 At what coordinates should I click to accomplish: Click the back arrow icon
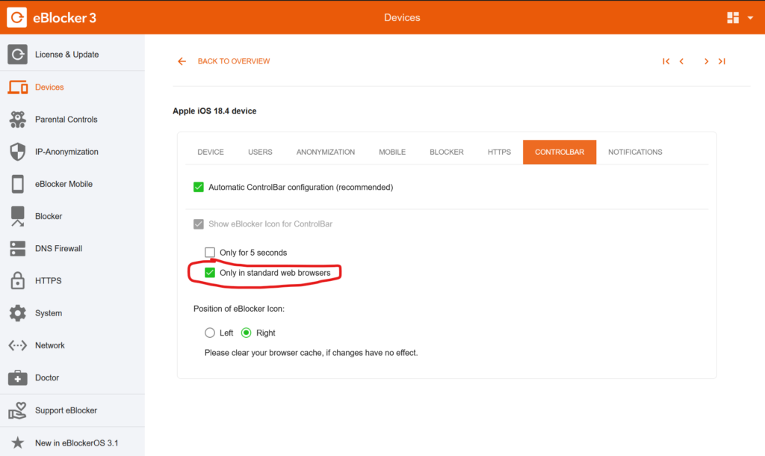point(182,61)
